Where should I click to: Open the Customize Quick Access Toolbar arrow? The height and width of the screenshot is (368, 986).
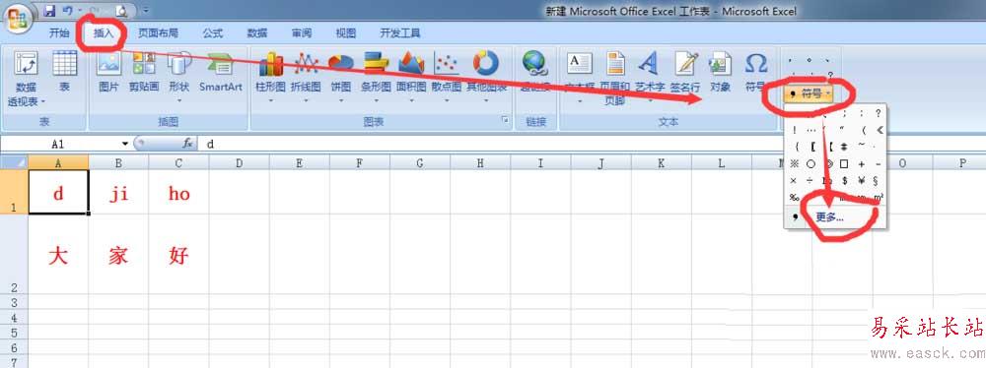146,11
